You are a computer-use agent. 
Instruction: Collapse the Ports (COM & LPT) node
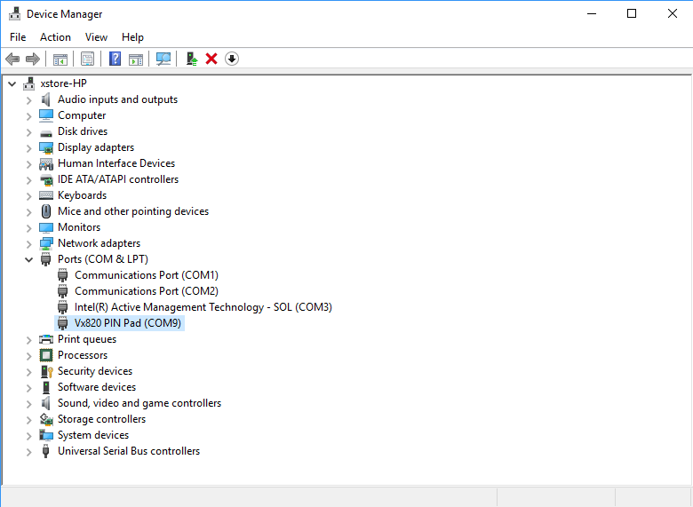[x=28, y=259]
